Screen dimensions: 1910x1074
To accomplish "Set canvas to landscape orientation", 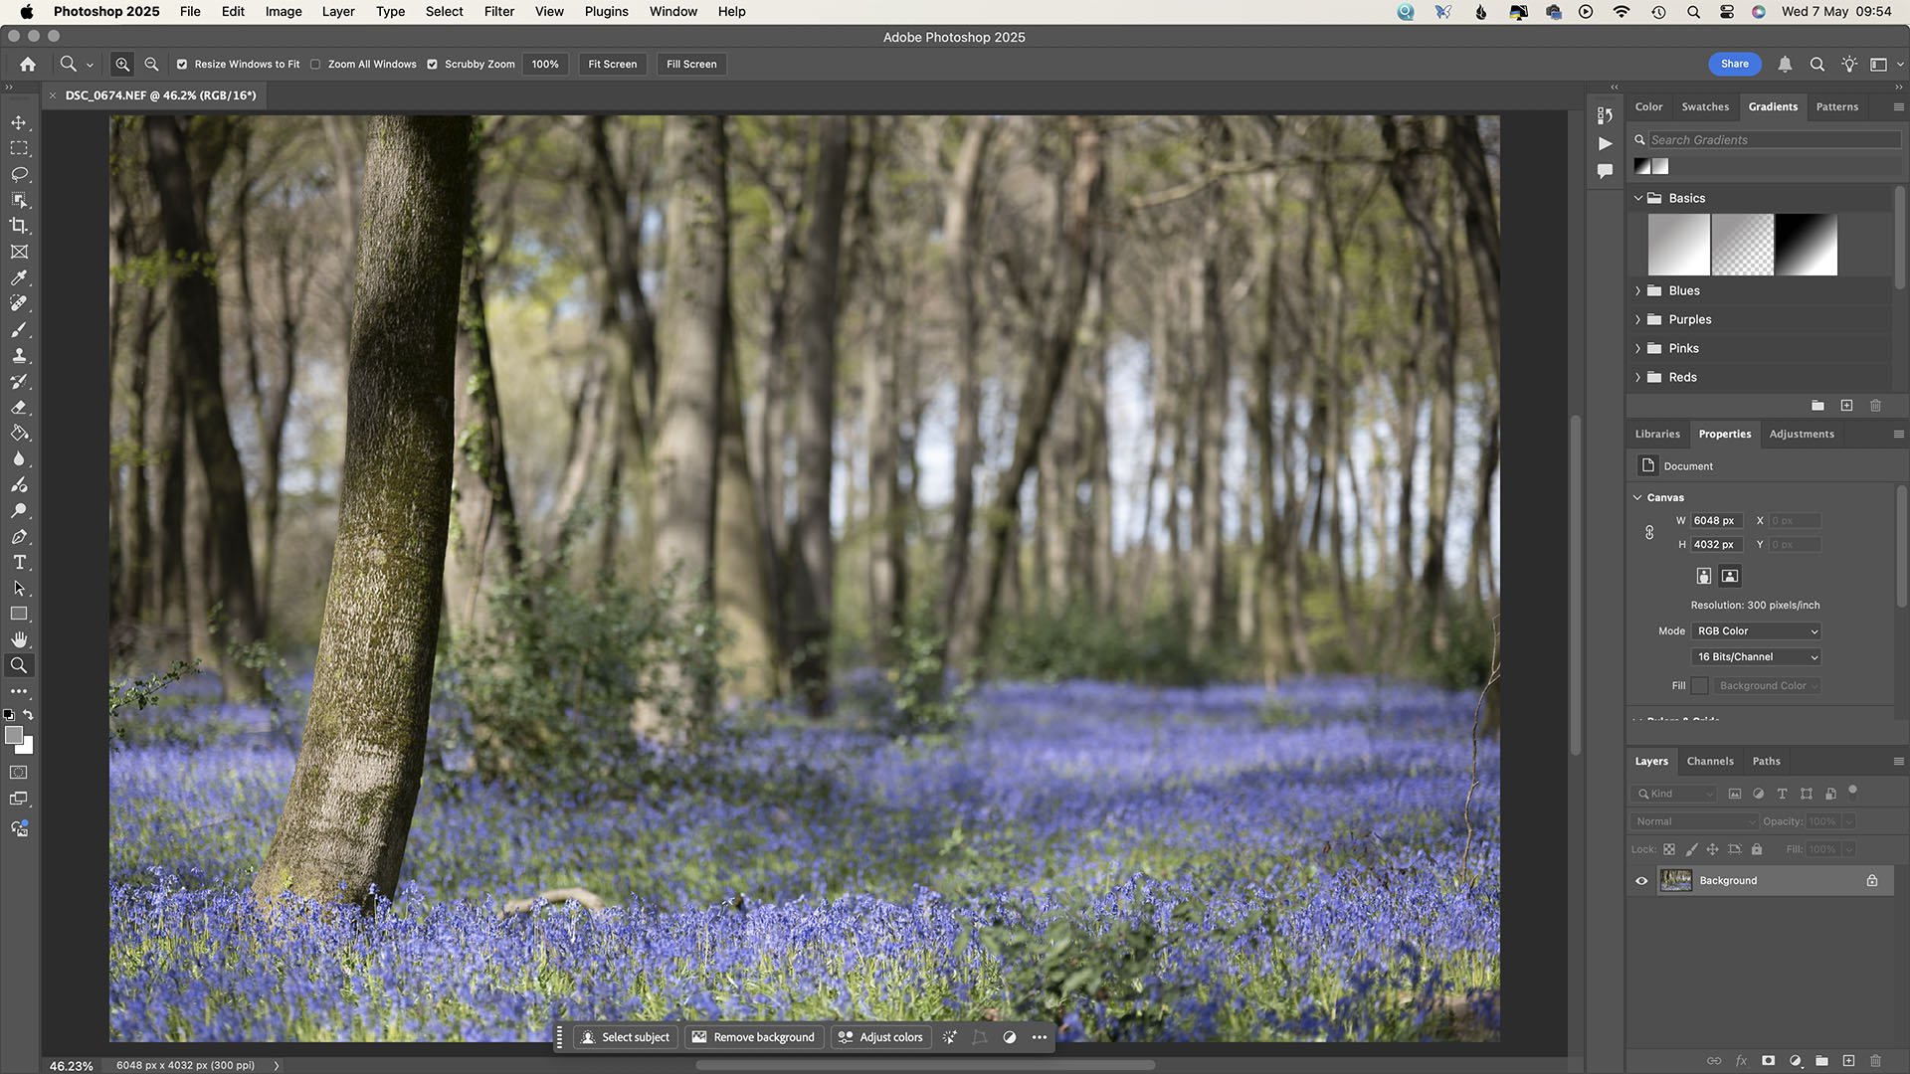I will pos(1730,576).
